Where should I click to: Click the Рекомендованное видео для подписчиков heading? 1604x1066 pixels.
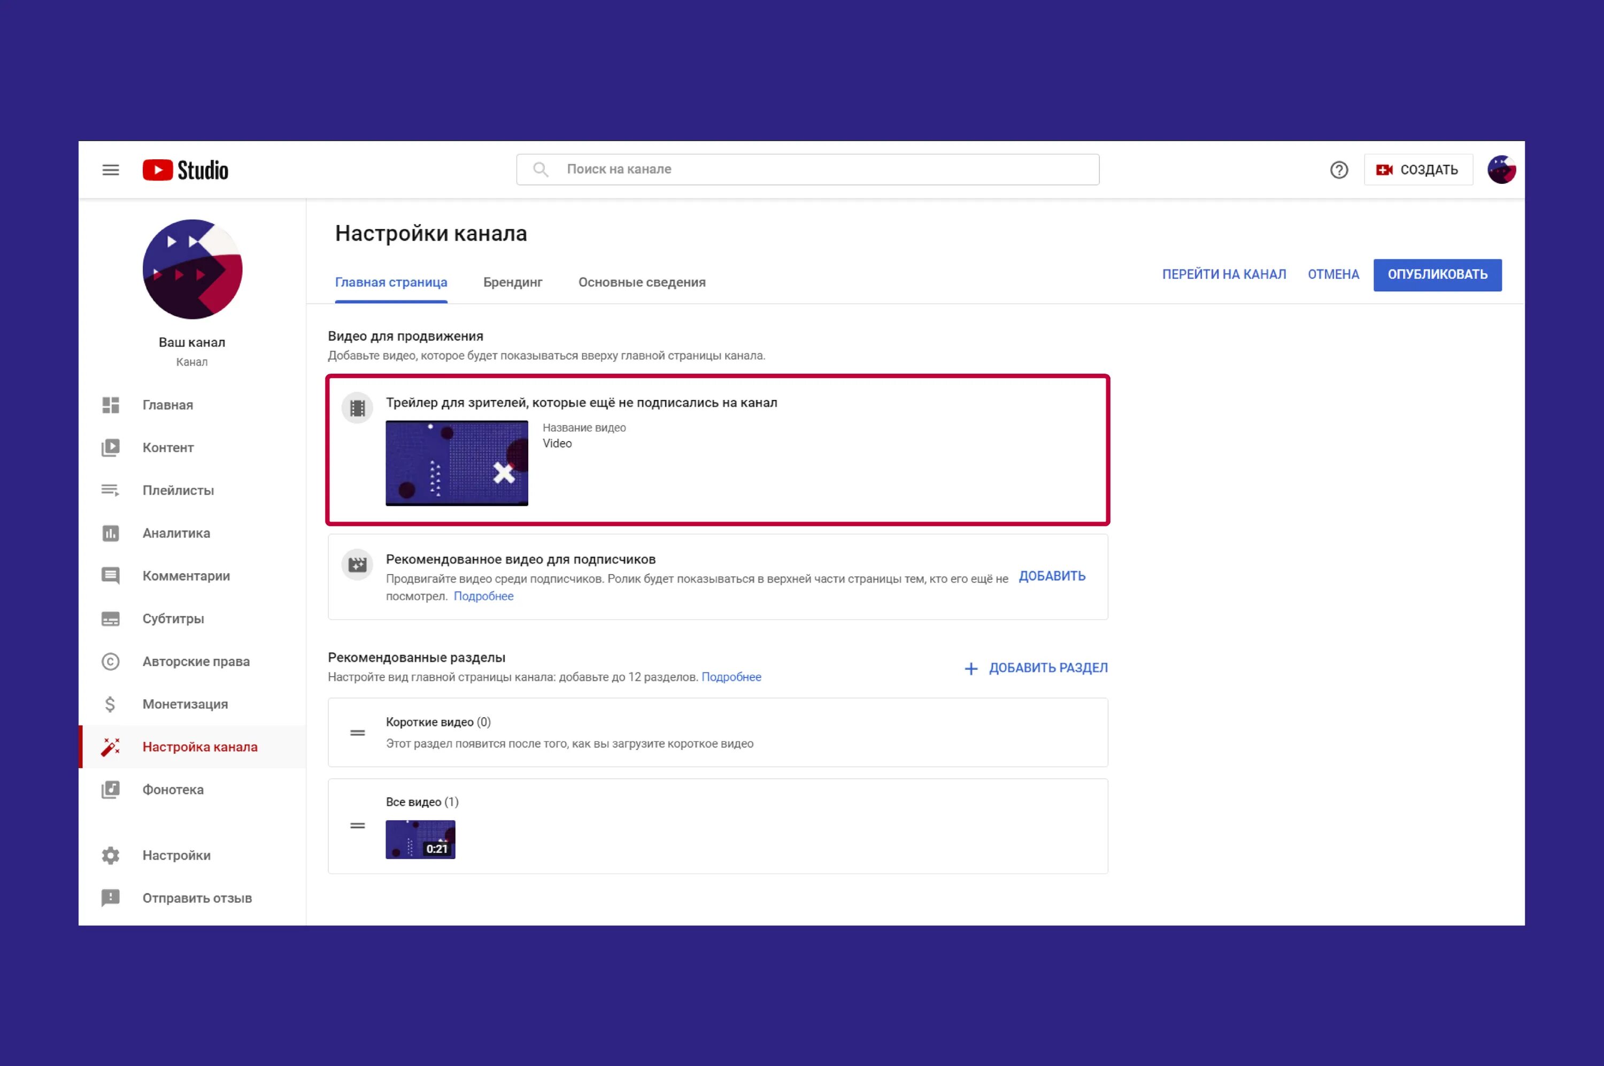(521, 560)
